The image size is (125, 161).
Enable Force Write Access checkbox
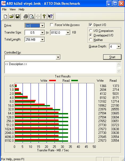pyautogui.click(x=52, y=25)
